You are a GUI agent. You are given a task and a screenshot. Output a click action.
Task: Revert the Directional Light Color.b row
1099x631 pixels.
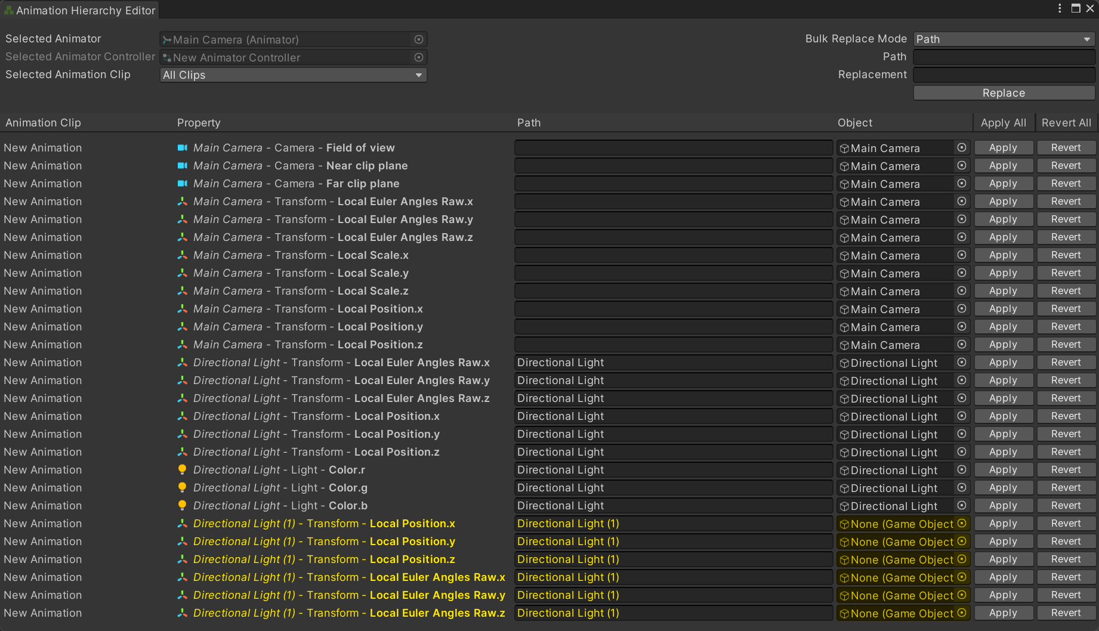point(1066,505)
